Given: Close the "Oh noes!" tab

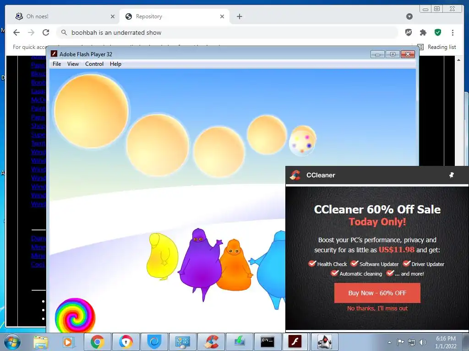Looking at the screenshot, I should 113,16.
